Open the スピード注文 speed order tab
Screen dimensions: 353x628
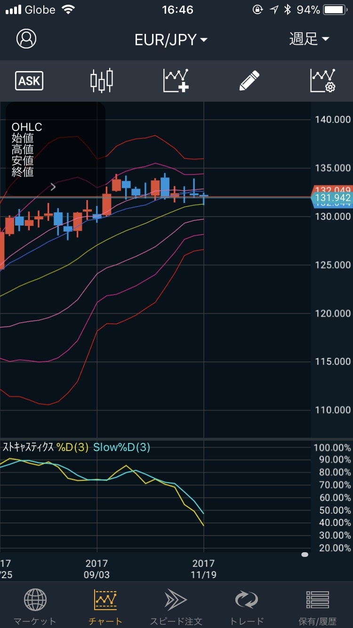tap(176, 607)
